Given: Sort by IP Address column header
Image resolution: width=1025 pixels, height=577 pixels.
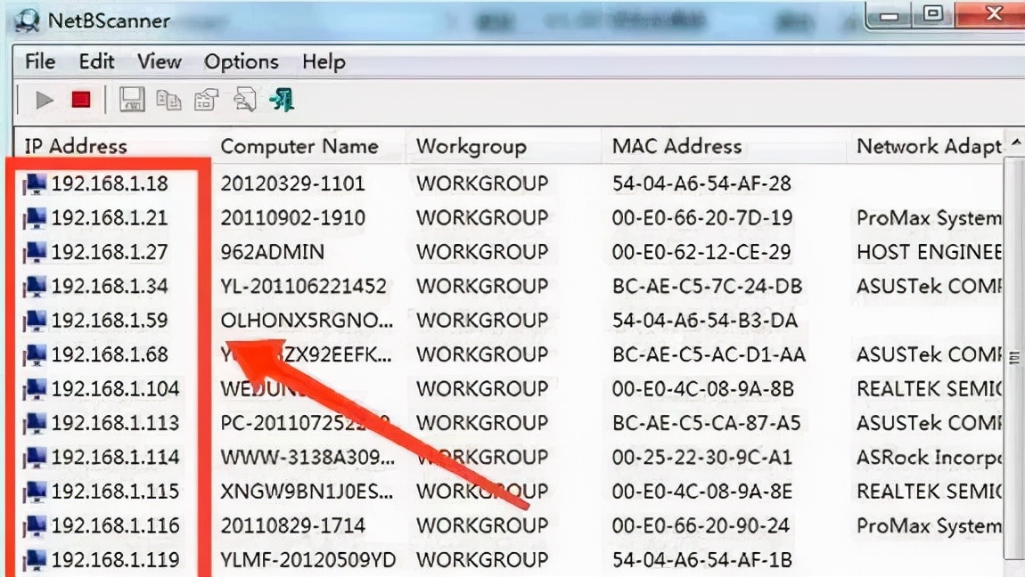Looking at the screenshot, I should [x=76, y=146].
